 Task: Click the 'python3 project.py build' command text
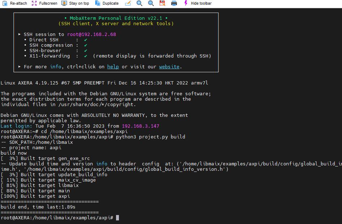click(151, 137)
